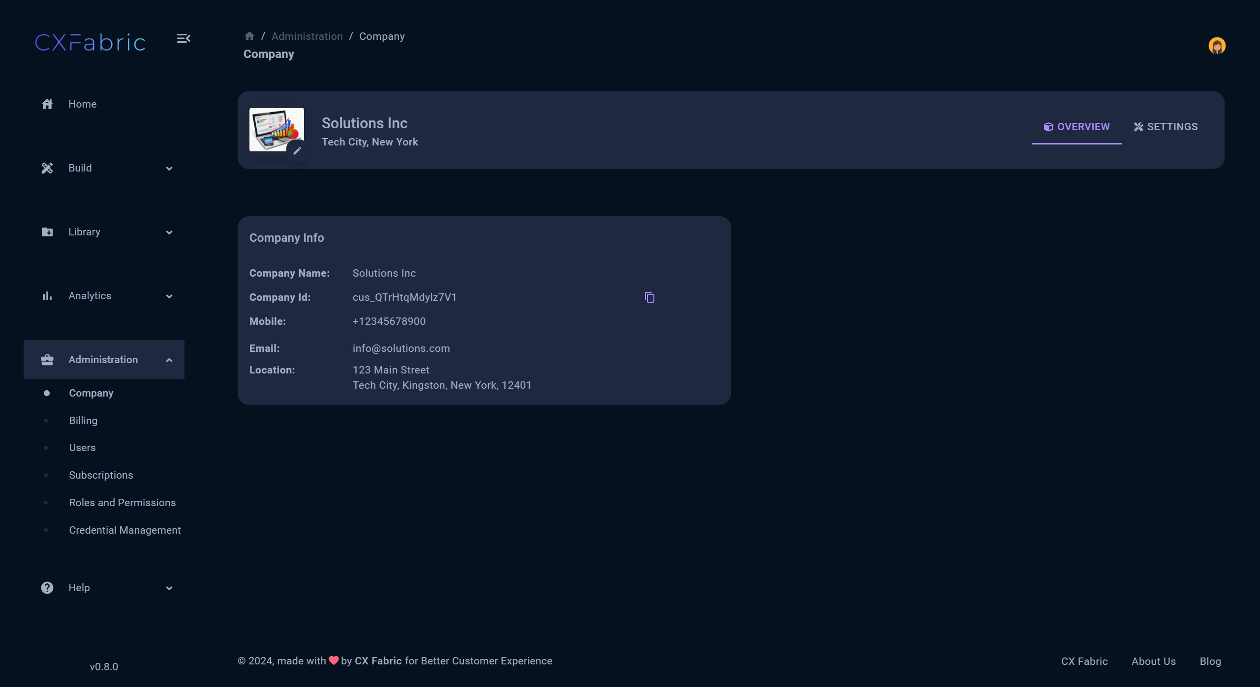Collapse the Administration section chevron
The width and height of the screenshot is (1260, 687).
coord(169,360)
